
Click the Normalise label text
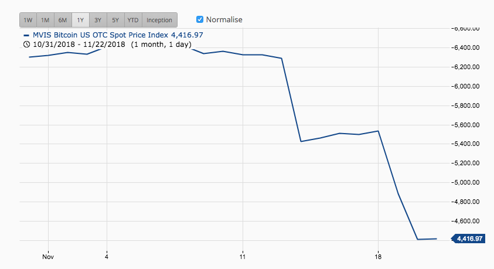(224, 19)
